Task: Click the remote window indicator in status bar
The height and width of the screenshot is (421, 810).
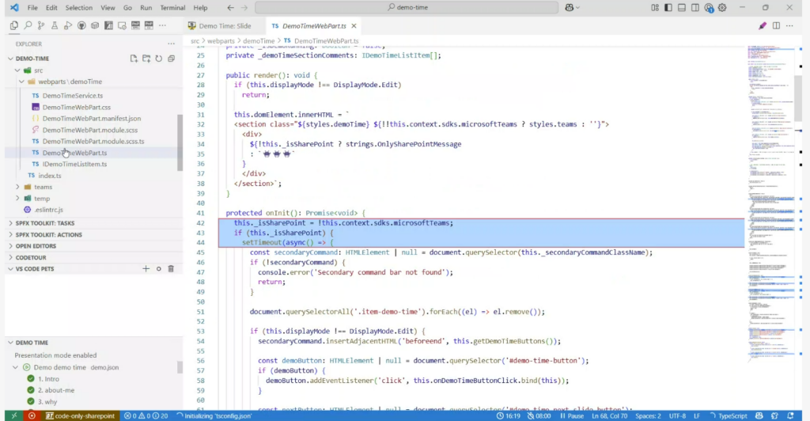Action: (x=14, y=415)
